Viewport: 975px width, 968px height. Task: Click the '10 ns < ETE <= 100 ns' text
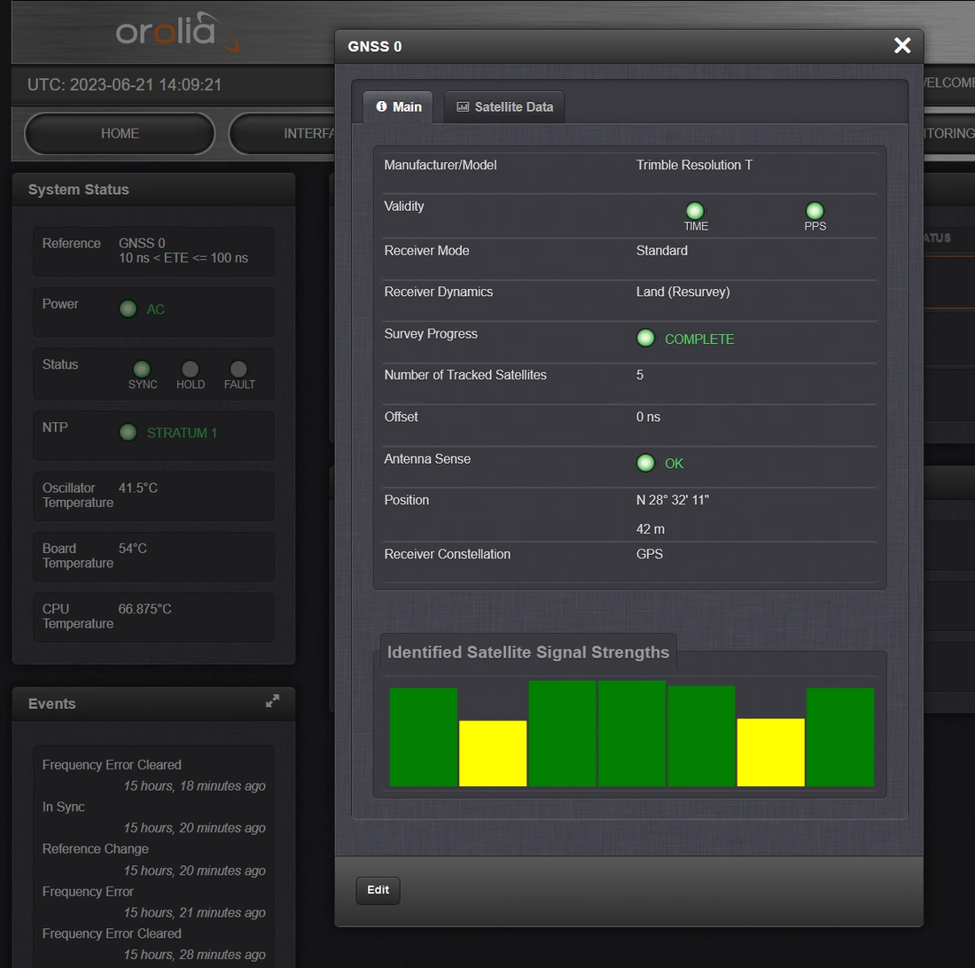[x=183, y=258]
